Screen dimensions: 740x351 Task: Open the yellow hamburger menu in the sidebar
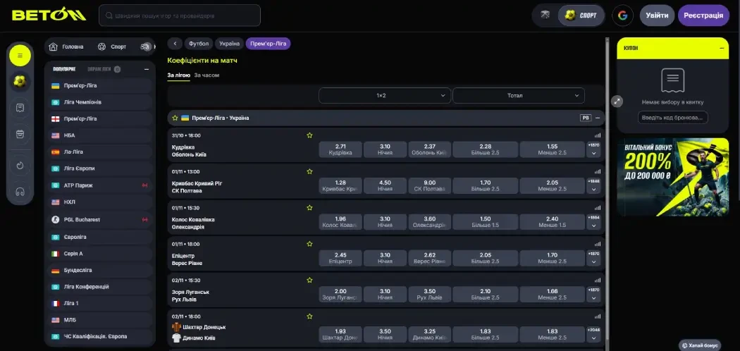(x=20, y=55)
